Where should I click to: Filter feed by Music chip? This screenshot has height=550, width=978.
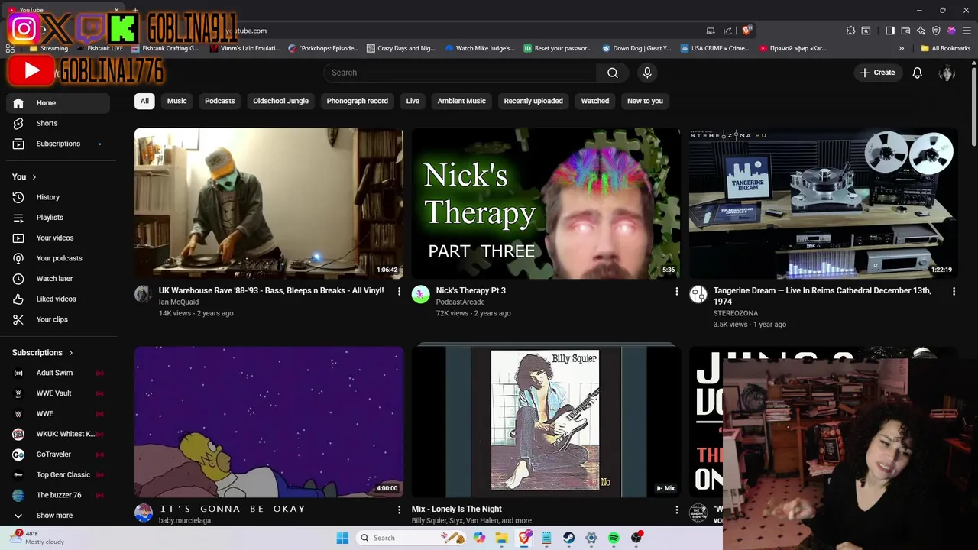tap(176, 101)
